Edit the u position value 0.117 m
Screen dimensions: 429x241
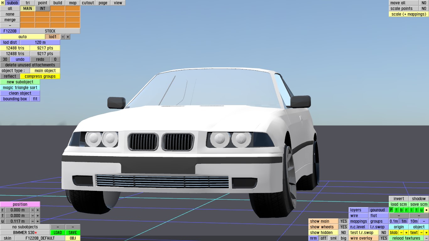(x=18, y=221)
